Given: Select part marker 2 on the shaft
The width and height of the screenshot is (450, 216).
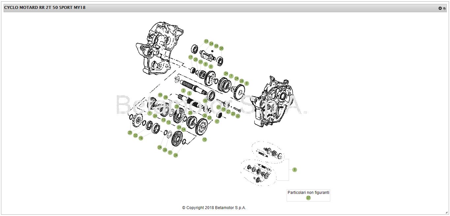Looking at the screenshot, I should pos(189,93).
